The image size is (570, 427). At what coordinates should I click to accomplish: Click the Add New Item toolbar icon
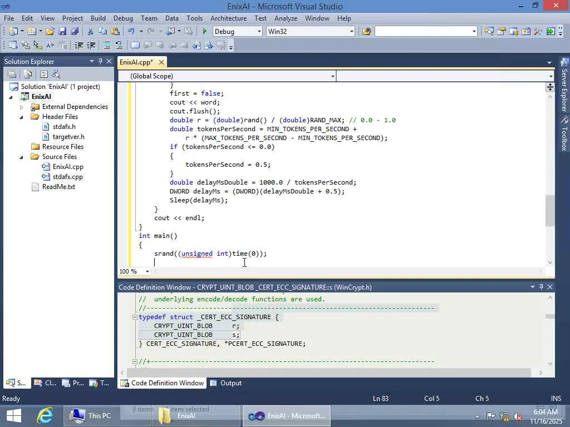click(31, 31)
